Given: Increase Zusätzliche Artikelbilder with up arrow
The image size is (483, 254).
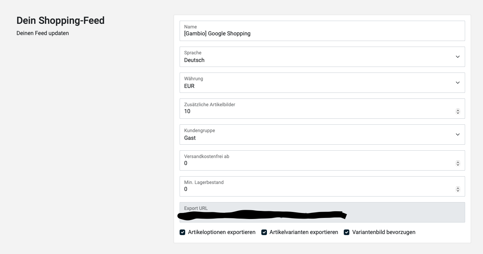Looking at the screenshot, I should point(458,110).
